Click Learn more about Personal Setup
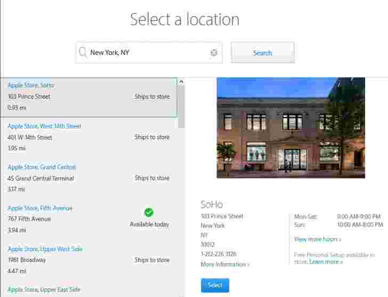 point(326,262)
